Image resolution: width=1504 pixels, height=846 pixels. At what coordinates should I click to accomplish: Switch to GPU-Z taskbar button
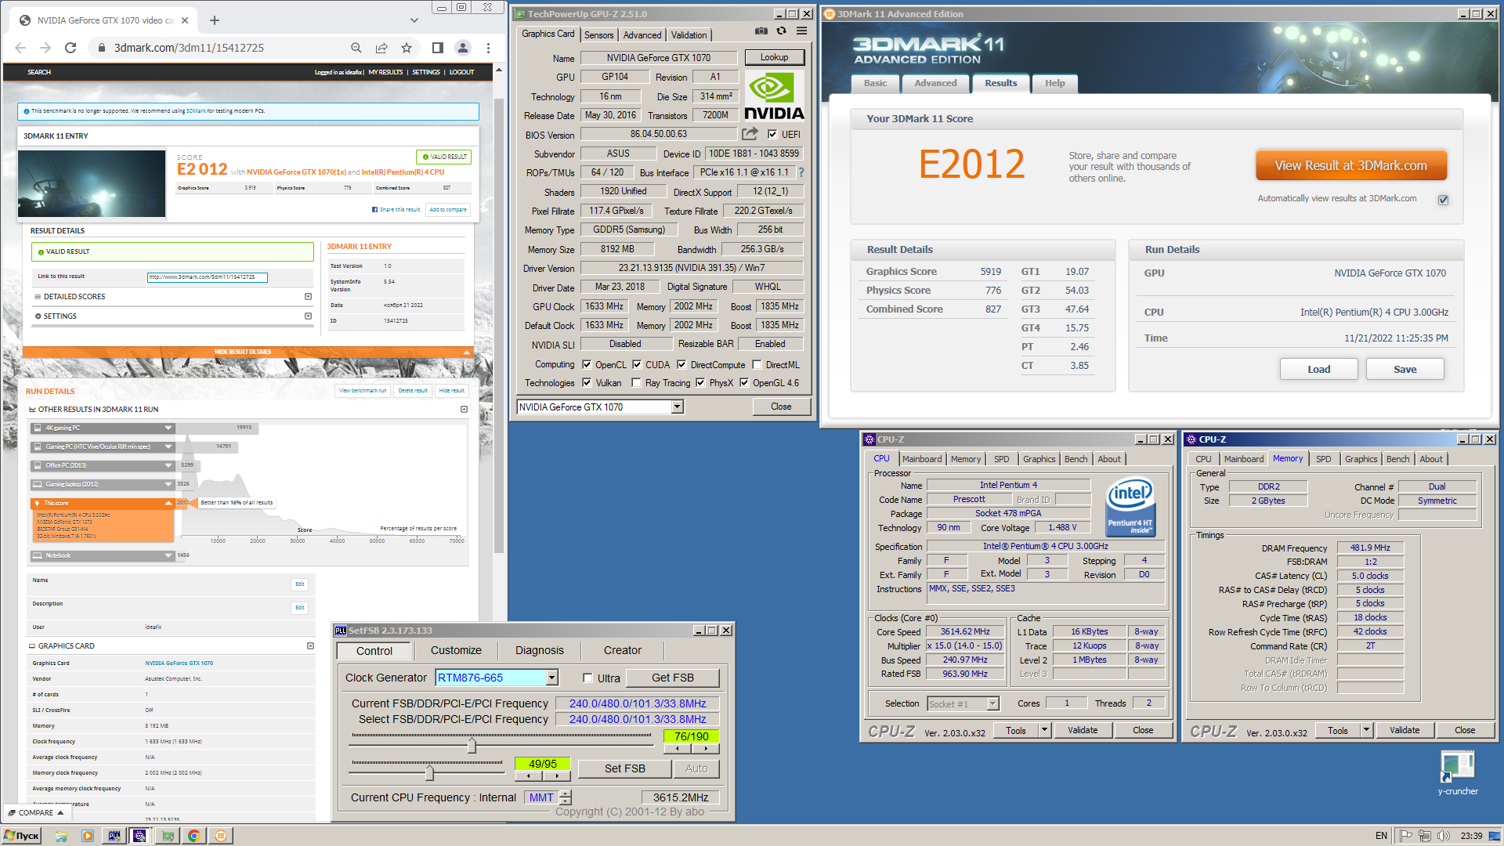(x=168, y=836)
